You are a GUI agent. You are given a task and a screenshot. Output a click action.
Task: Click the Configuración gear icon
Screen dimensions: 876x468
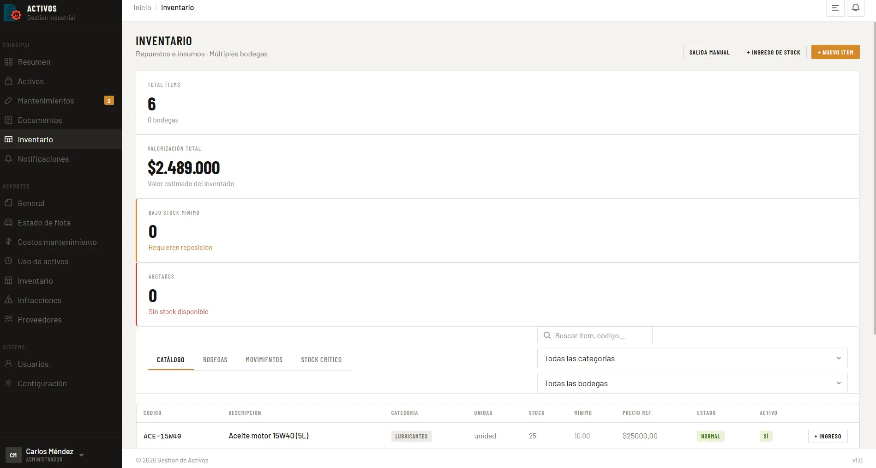[9, 383]
